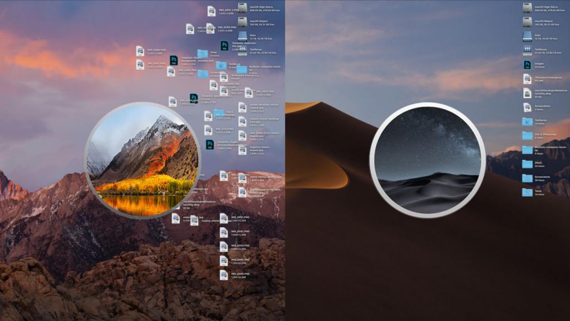Screen dimensions: 570x321
Task: Open the Temp folder on the left desktop
Action: [202, 54]
